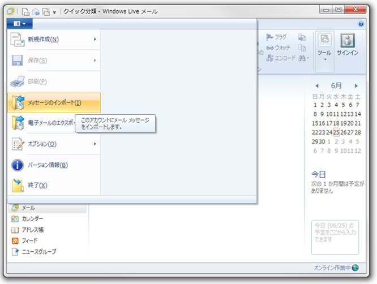Click the new mail quick access icon
The width and height of the screenshot is (377, 284).
click(x=25, y=11)
